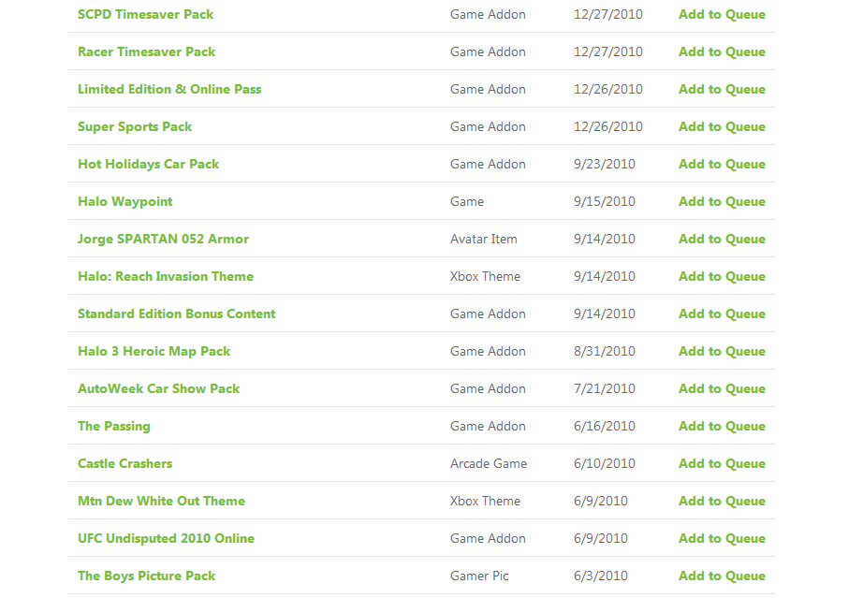Image resolution: width=848 pixels, height=598 pixels.
Task: Select the 6/3/2010 date for The Boys Picture Pack
Action: pos(601,576)
